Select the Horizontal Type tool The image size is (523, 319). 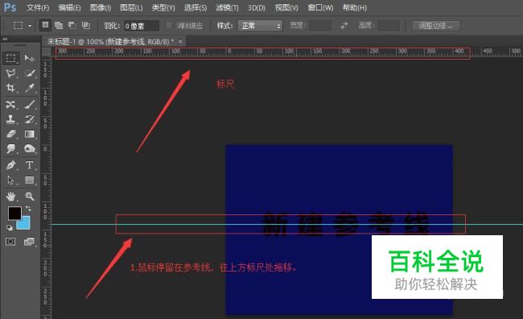click(x=29, y=165)
